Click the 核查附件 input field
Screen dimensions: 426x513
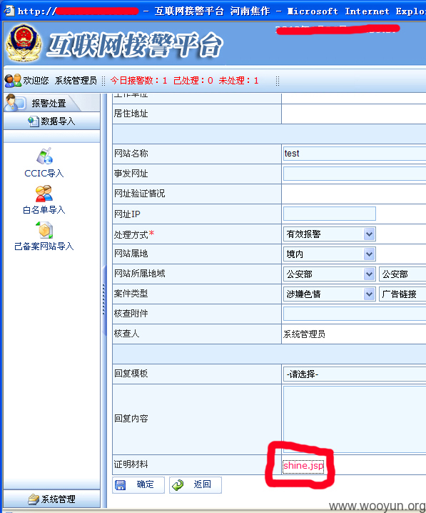[355, 314]
